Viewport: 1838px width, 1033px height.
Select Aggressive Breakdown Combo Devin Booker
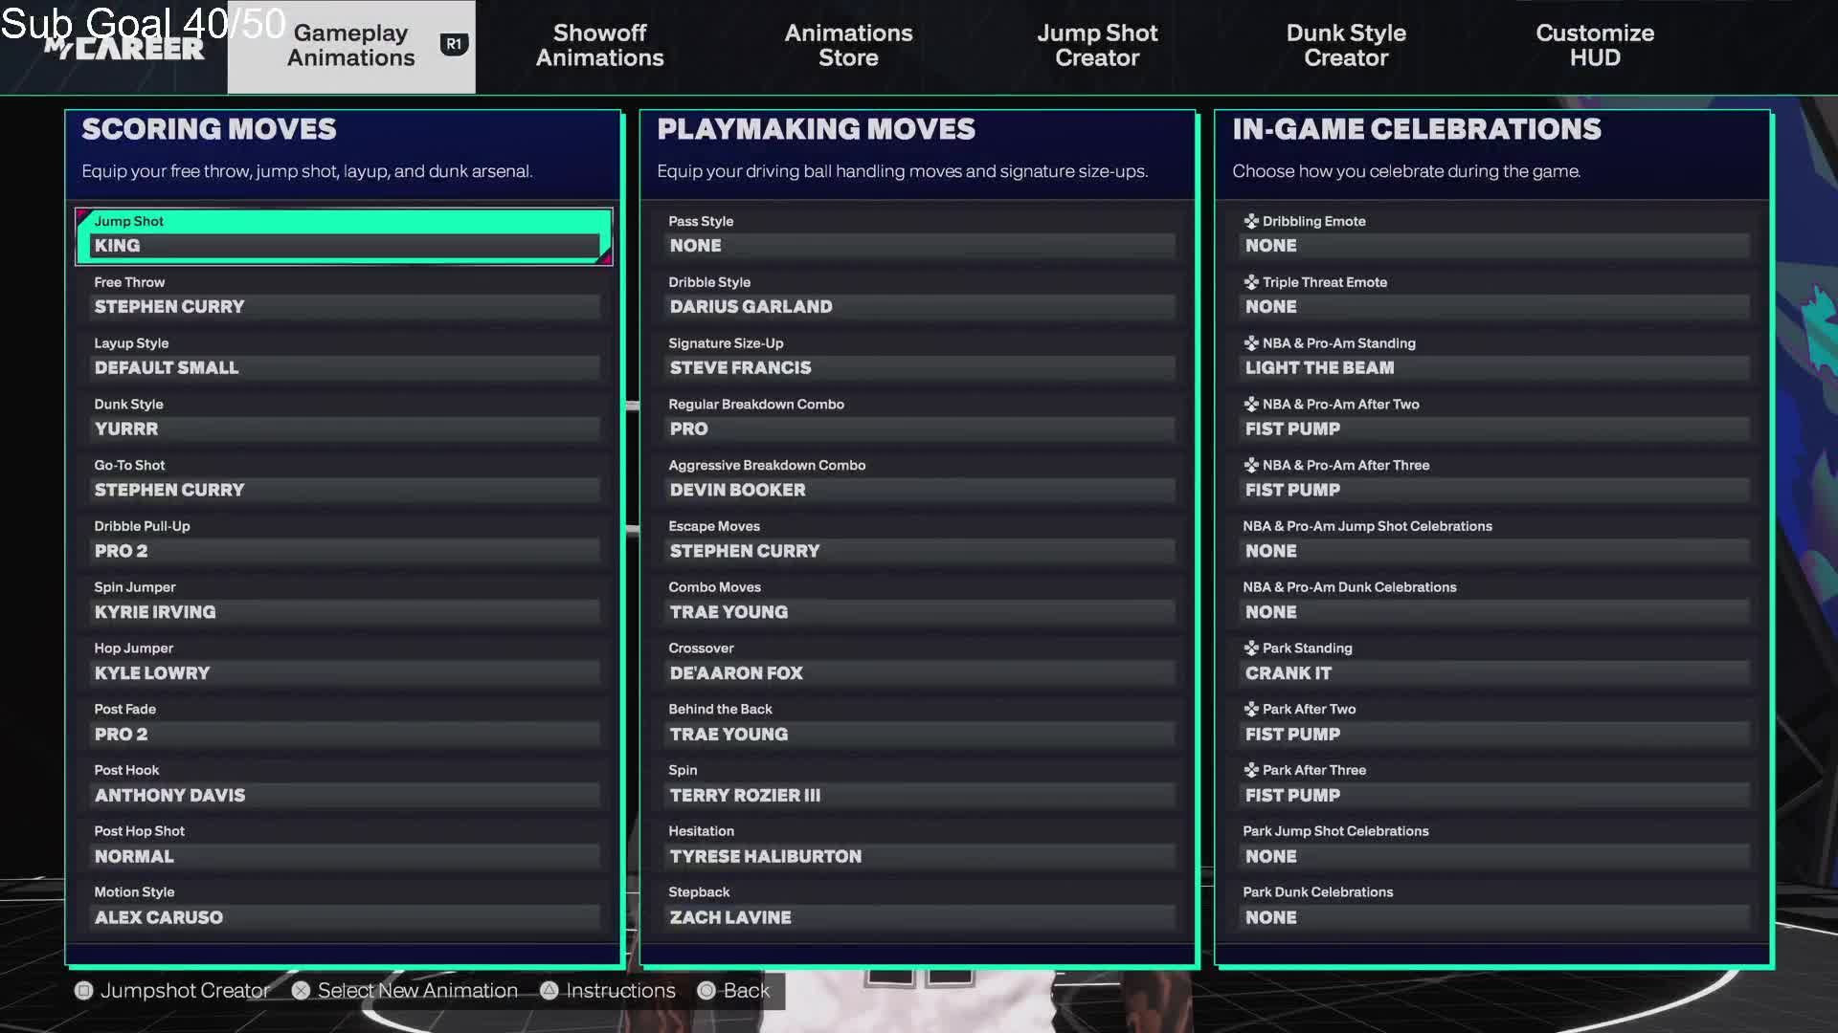[919, 479]
